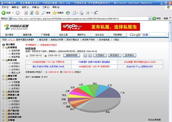Open Favorites star icon
The image size is (172, 122).
click(54, 13)
